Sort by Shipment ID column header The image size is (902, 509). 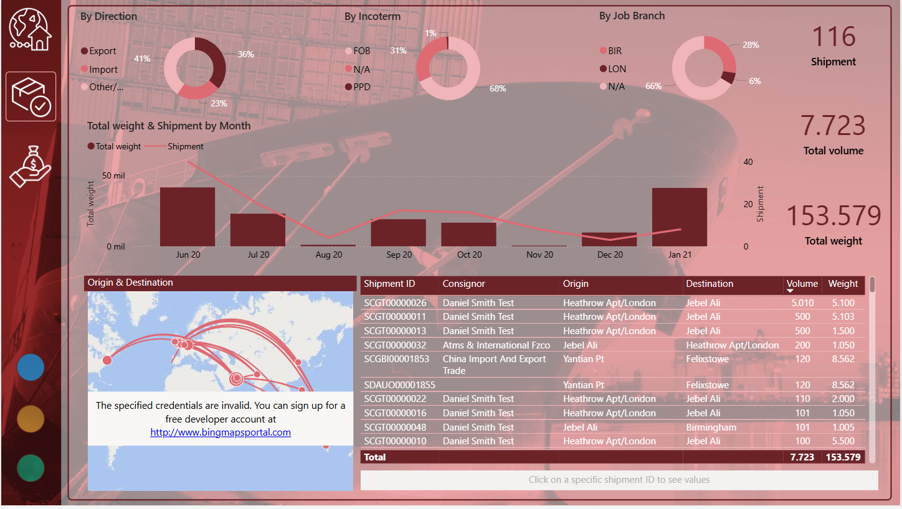[x=389, y=284]
